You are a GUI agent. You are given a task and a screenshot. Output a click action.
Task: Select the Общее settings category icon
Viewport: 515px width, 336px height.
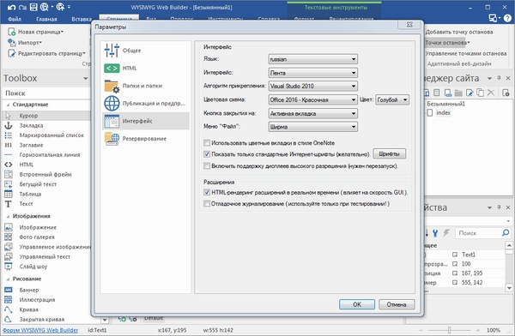coord(112,51)
